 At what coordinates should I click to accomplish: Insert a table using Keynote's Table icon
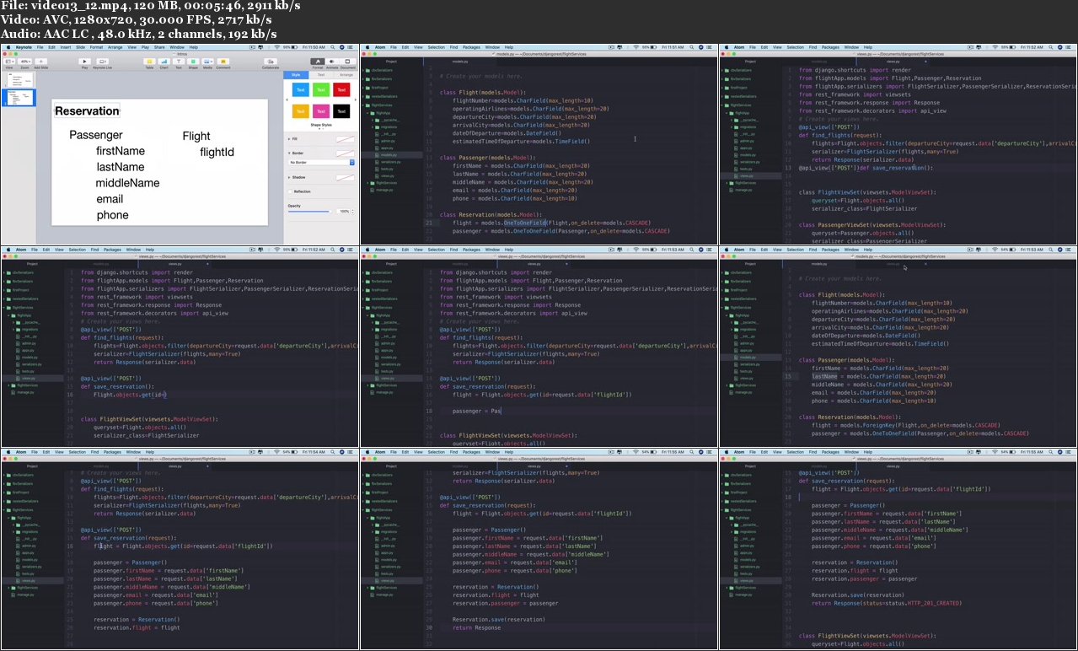click(149, 62)
